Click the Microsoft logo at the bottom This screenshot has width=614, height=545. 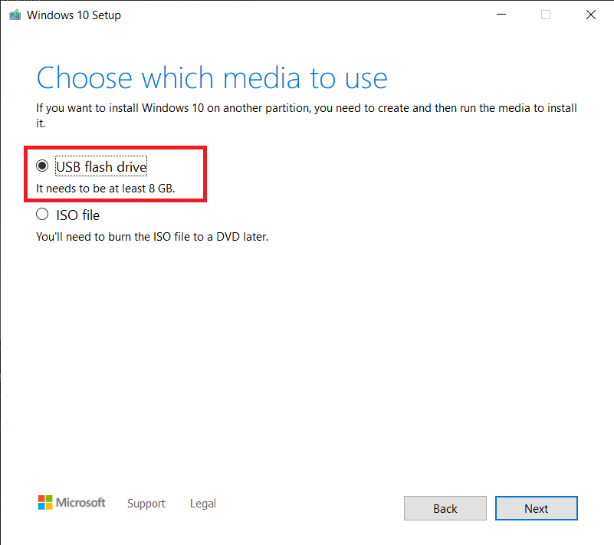71,502
